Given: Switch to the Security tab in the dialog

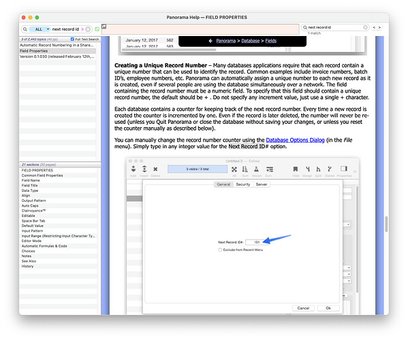Looking at the screenshot, I should [x=243, y=184].
